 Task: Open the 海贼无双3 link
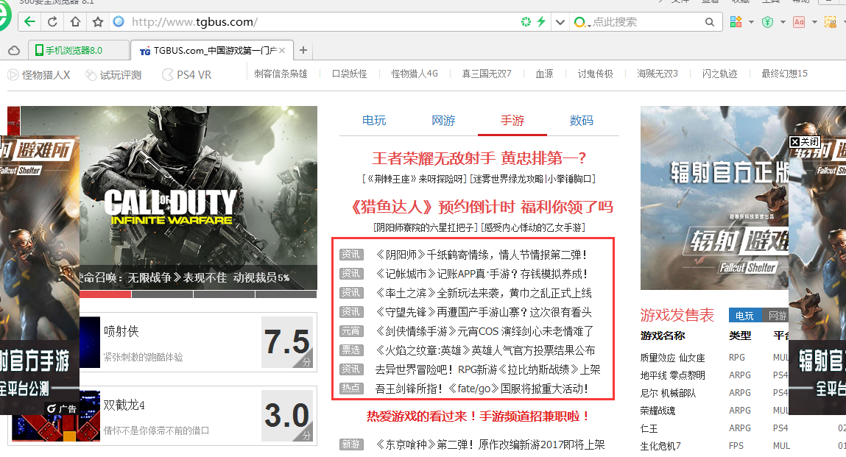click(658, 74)
